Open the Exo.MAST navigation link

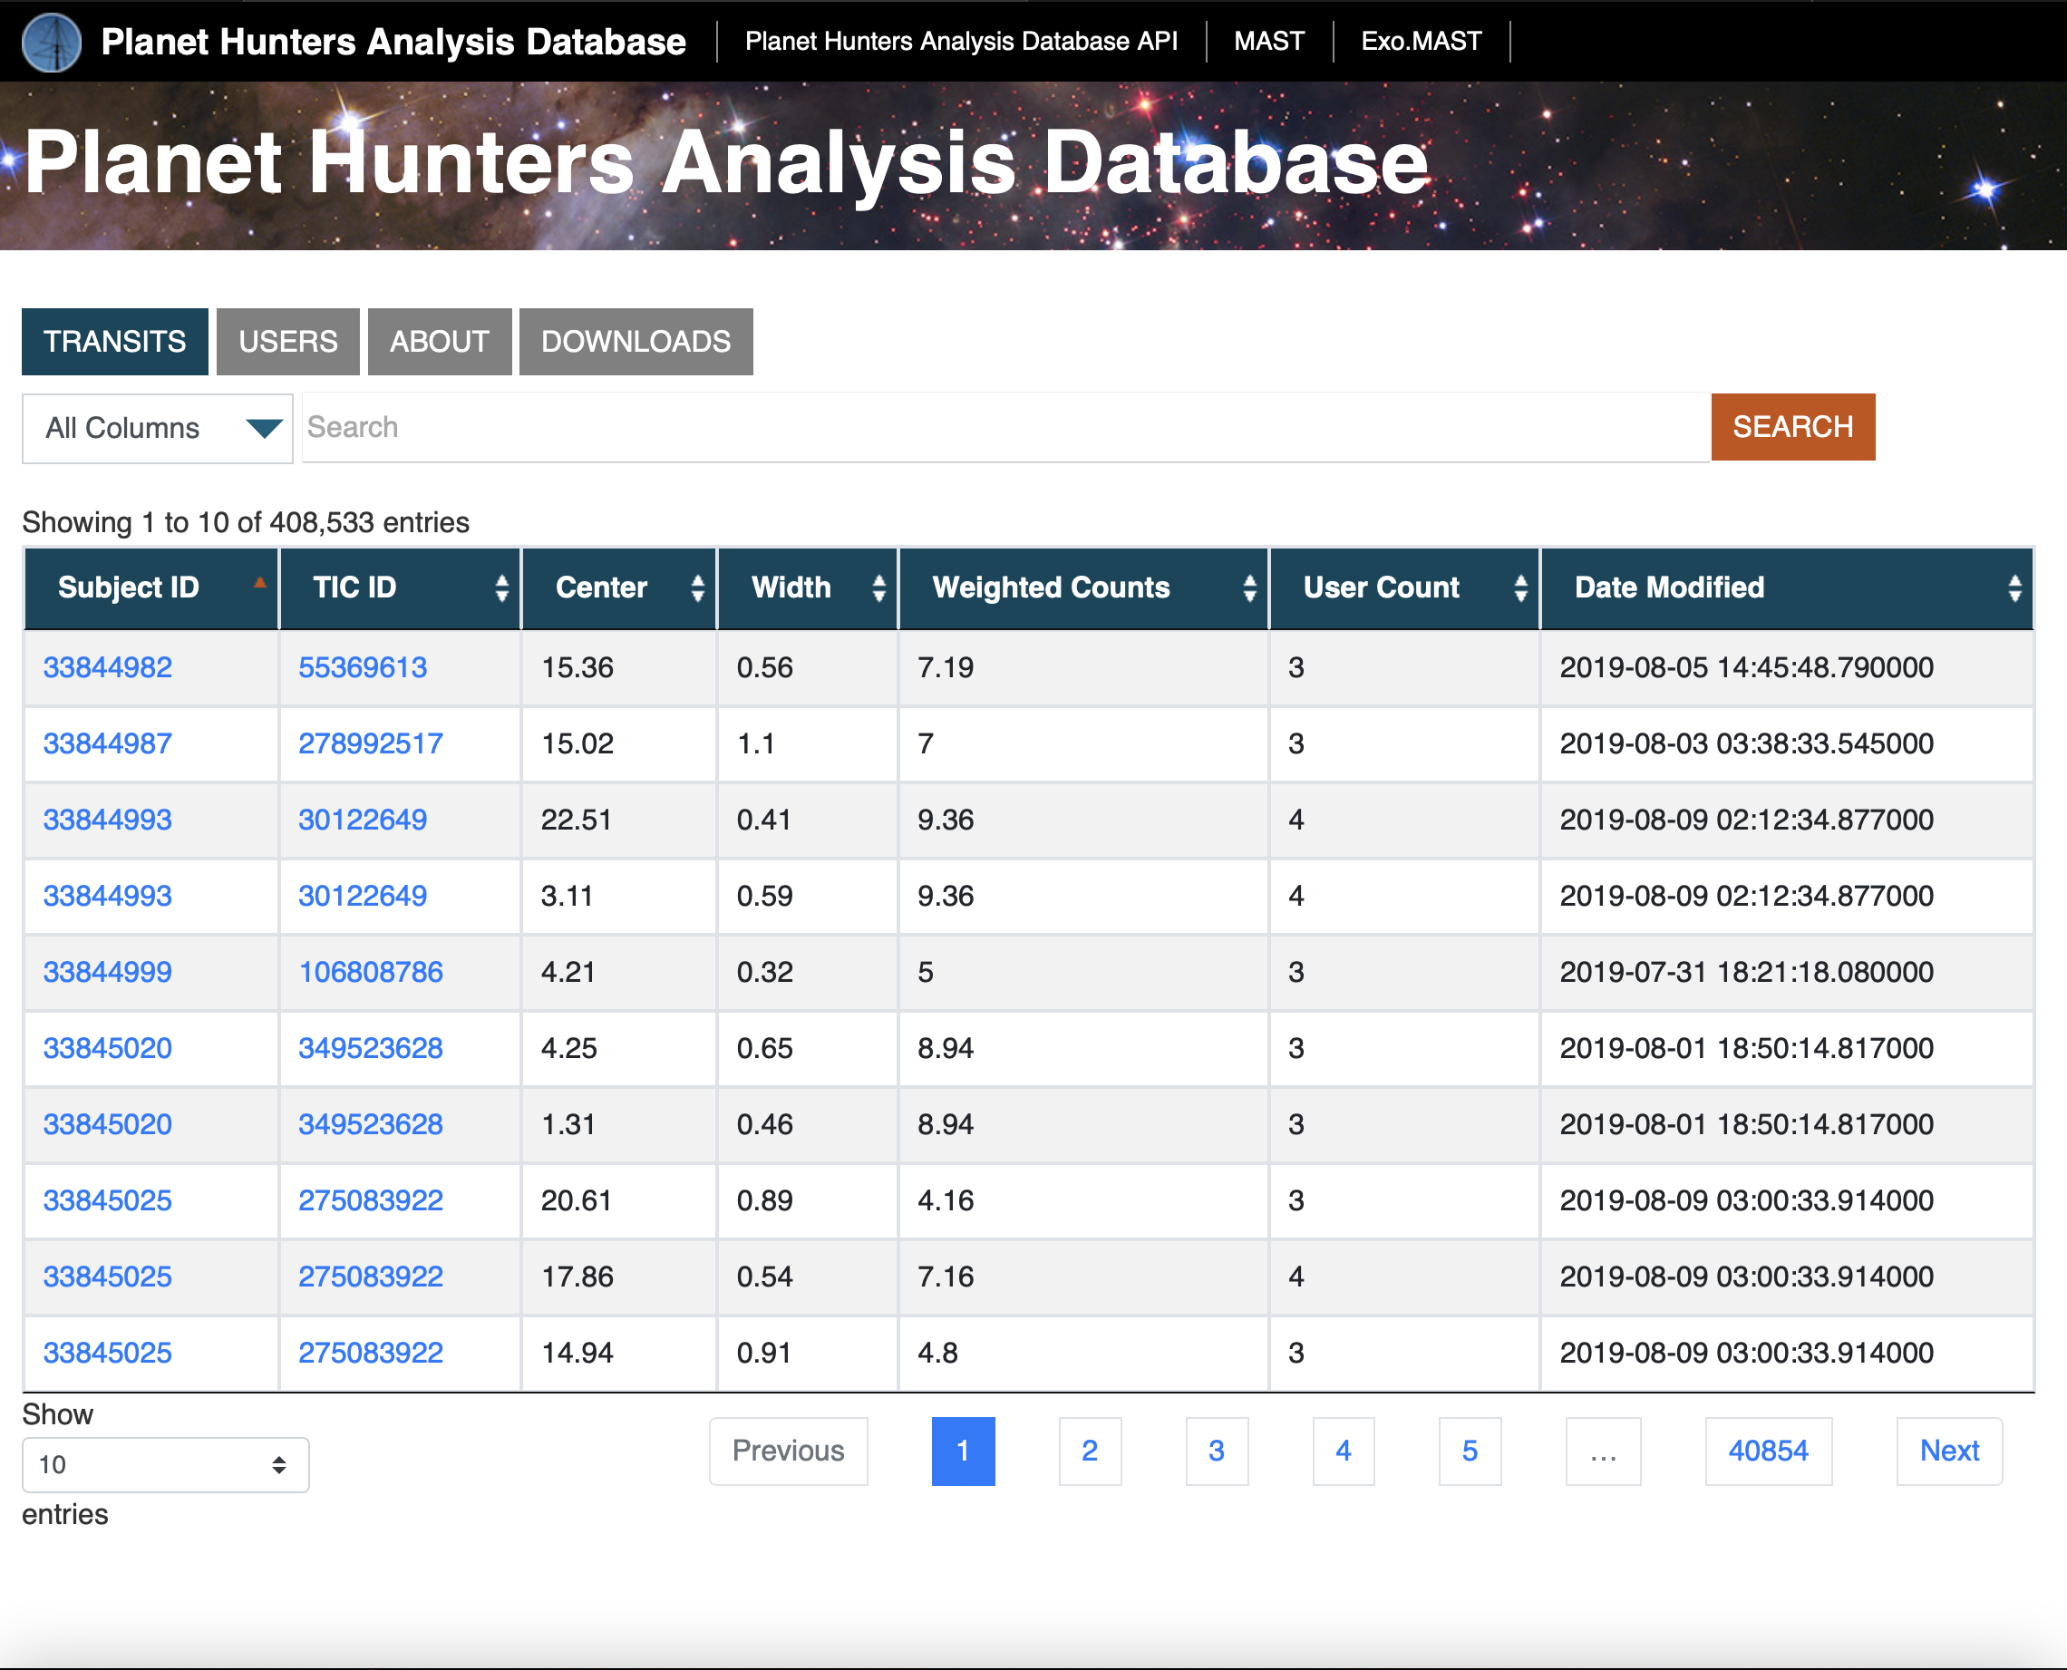coord(1421,42)
